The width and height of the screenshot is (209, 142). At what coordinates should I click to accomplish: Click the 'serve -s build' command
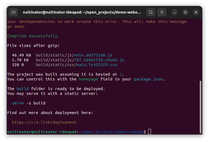click(29, 103)
